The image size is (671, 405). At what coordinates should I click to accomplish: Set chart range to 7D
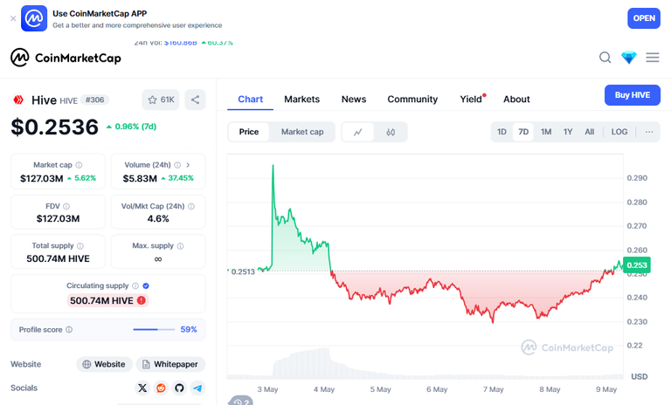(x=523, y=132)
